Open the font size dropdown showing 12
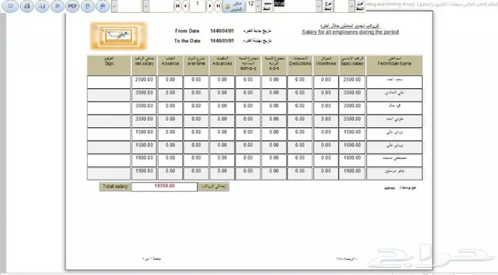This screenshot has height=275, width=498. 258,6
